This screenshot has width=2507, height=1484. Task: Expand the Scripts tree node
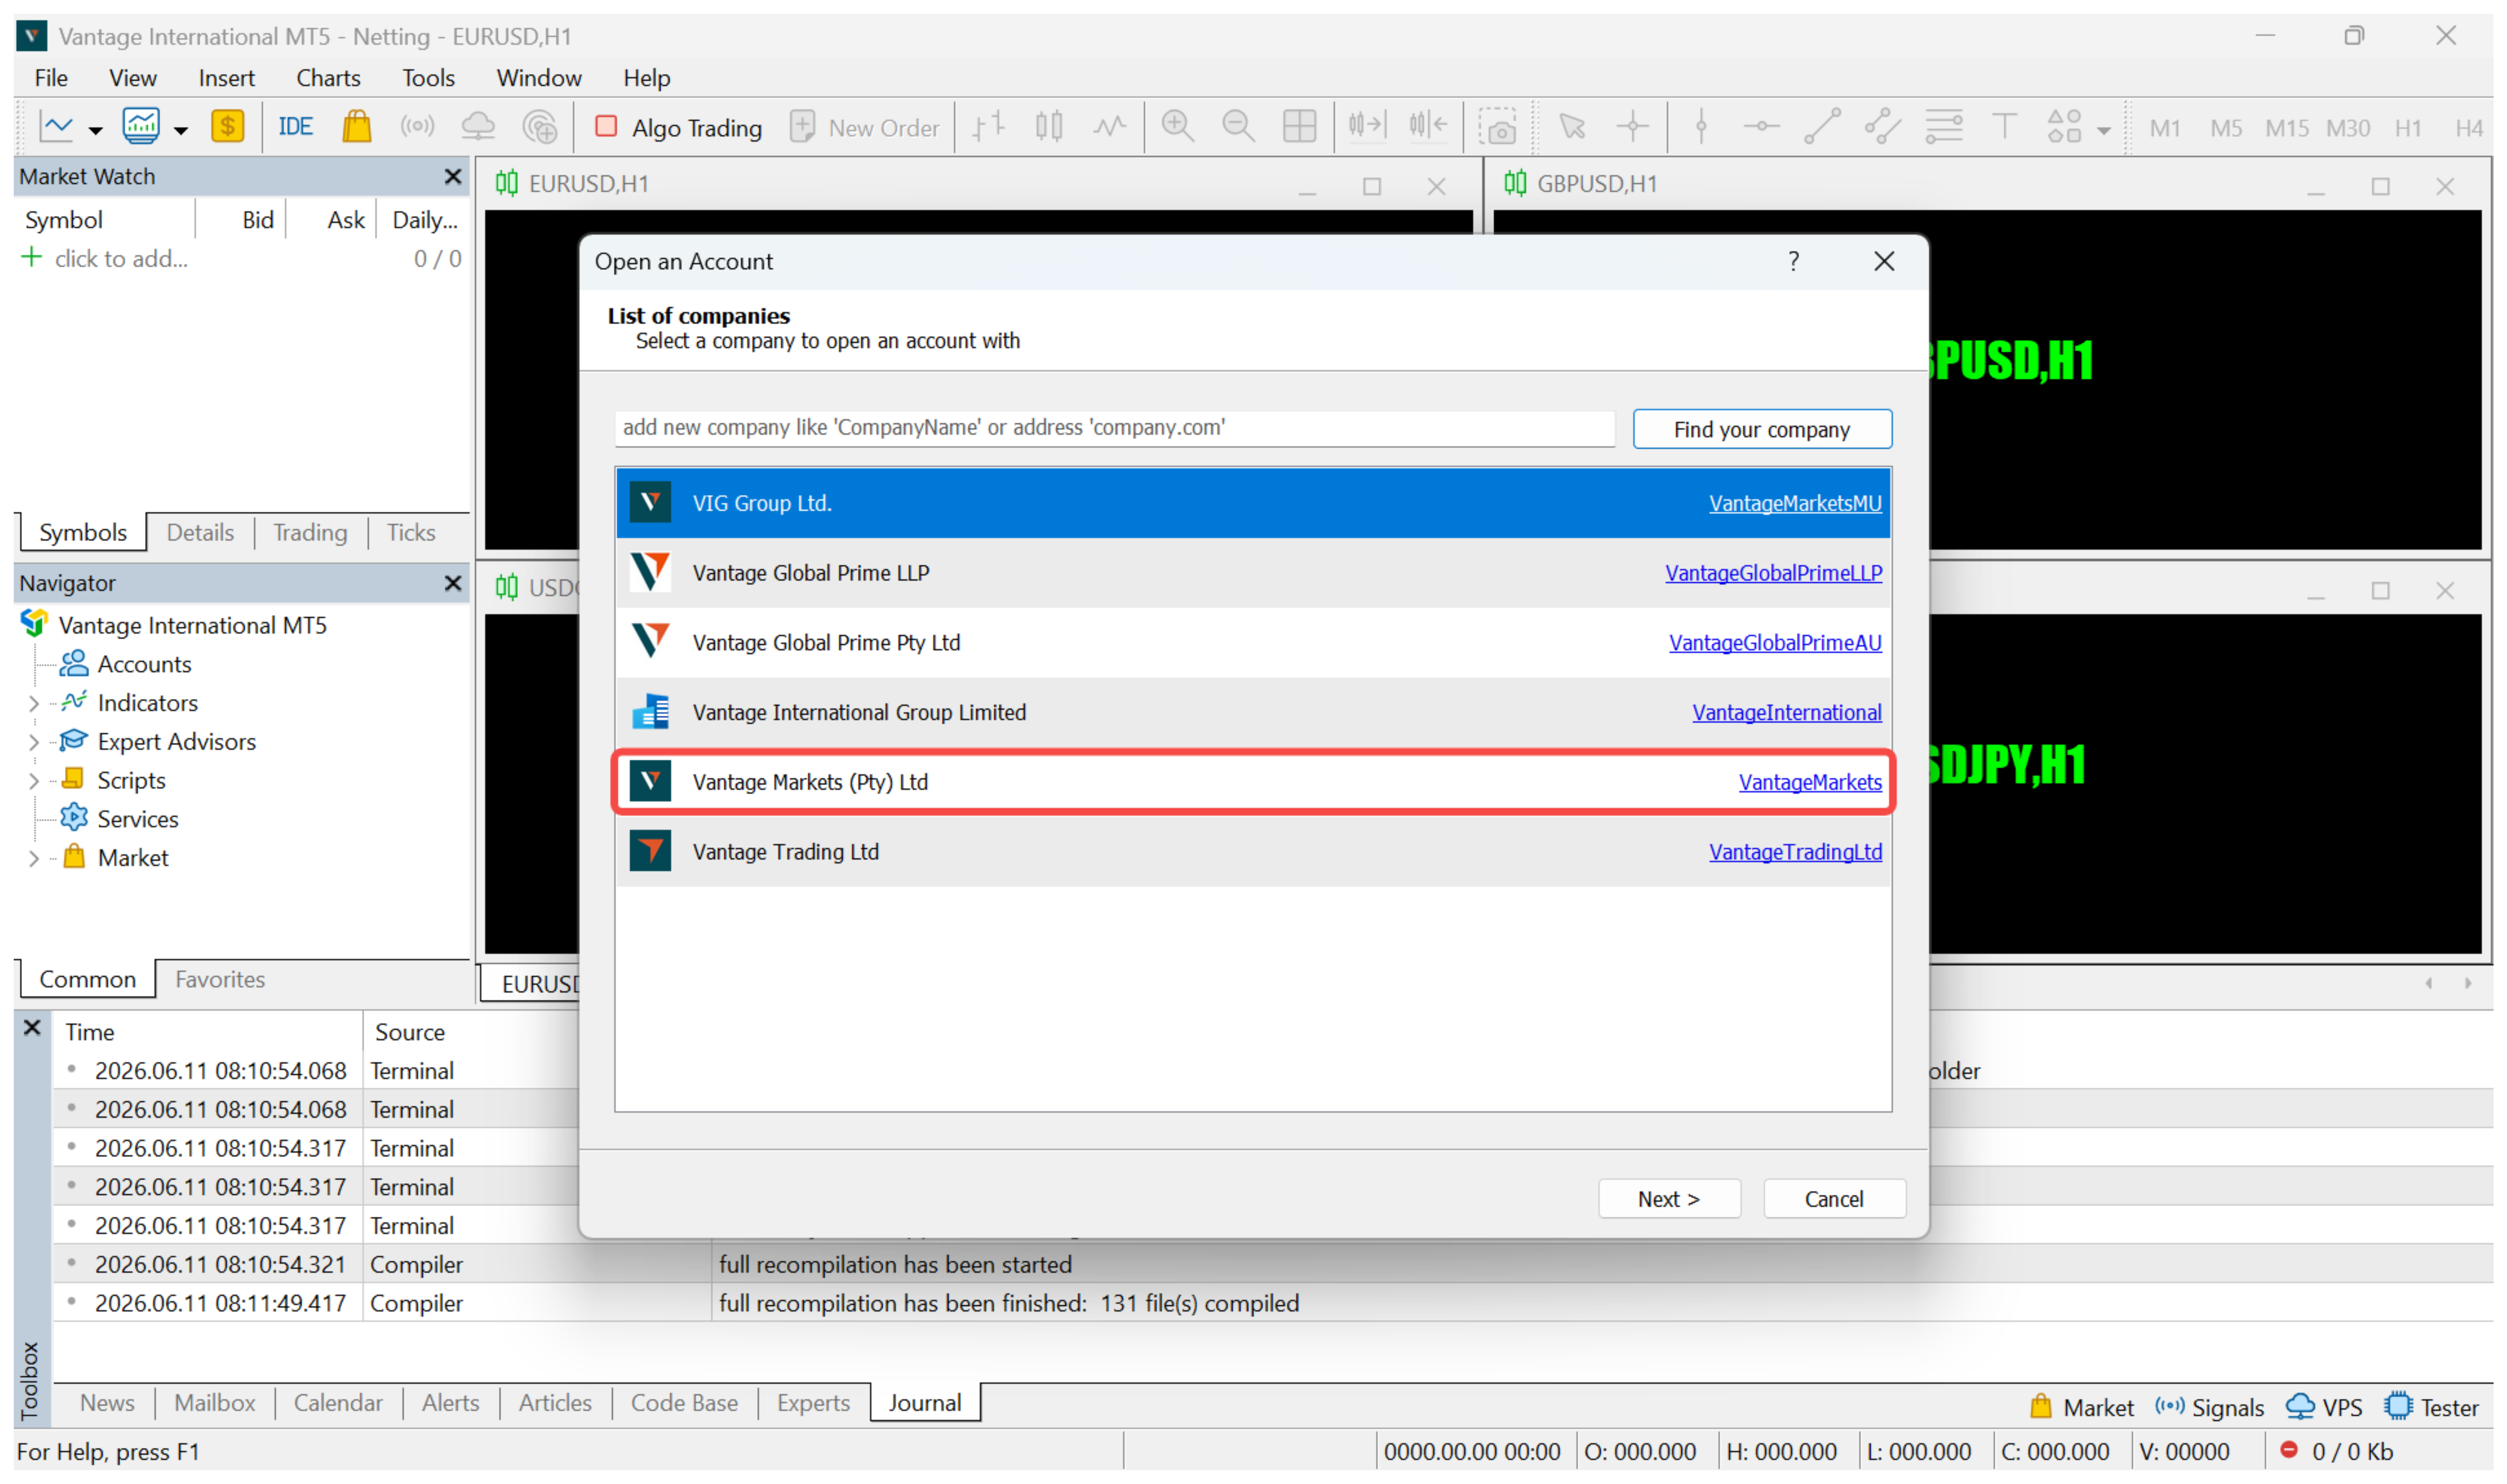34,781
